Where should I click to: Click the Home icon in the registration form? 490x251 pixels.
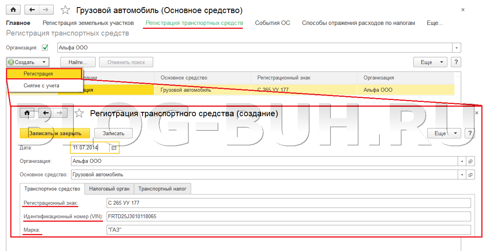click(x=27, y=113)
